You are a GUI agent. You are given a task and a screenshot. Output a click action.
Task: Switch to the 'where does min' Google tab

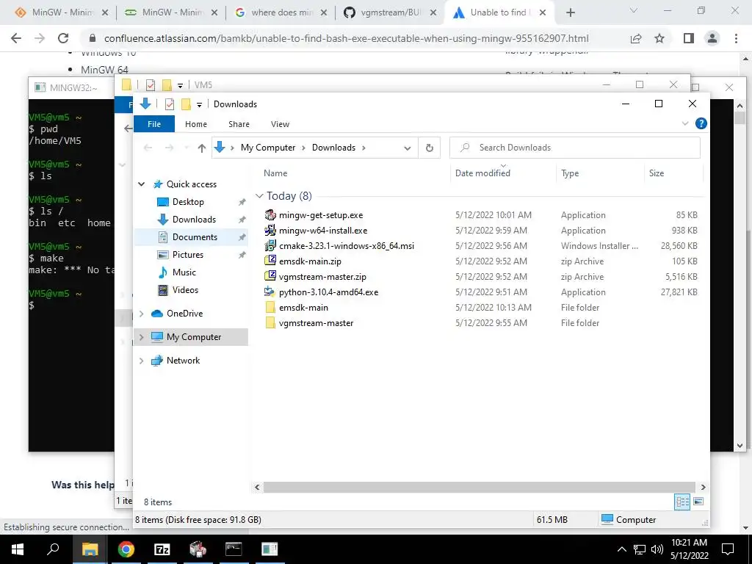click(x=281, y=13)
